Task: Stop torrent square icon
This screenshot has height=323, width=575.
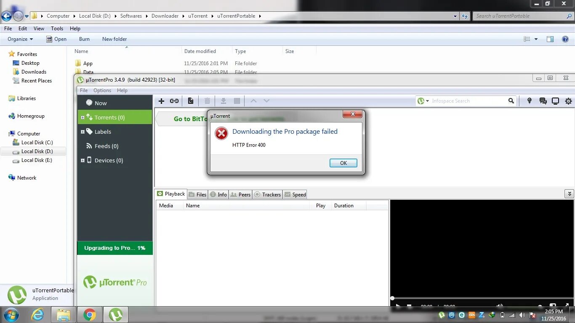Action: click(x=237, y=101)
